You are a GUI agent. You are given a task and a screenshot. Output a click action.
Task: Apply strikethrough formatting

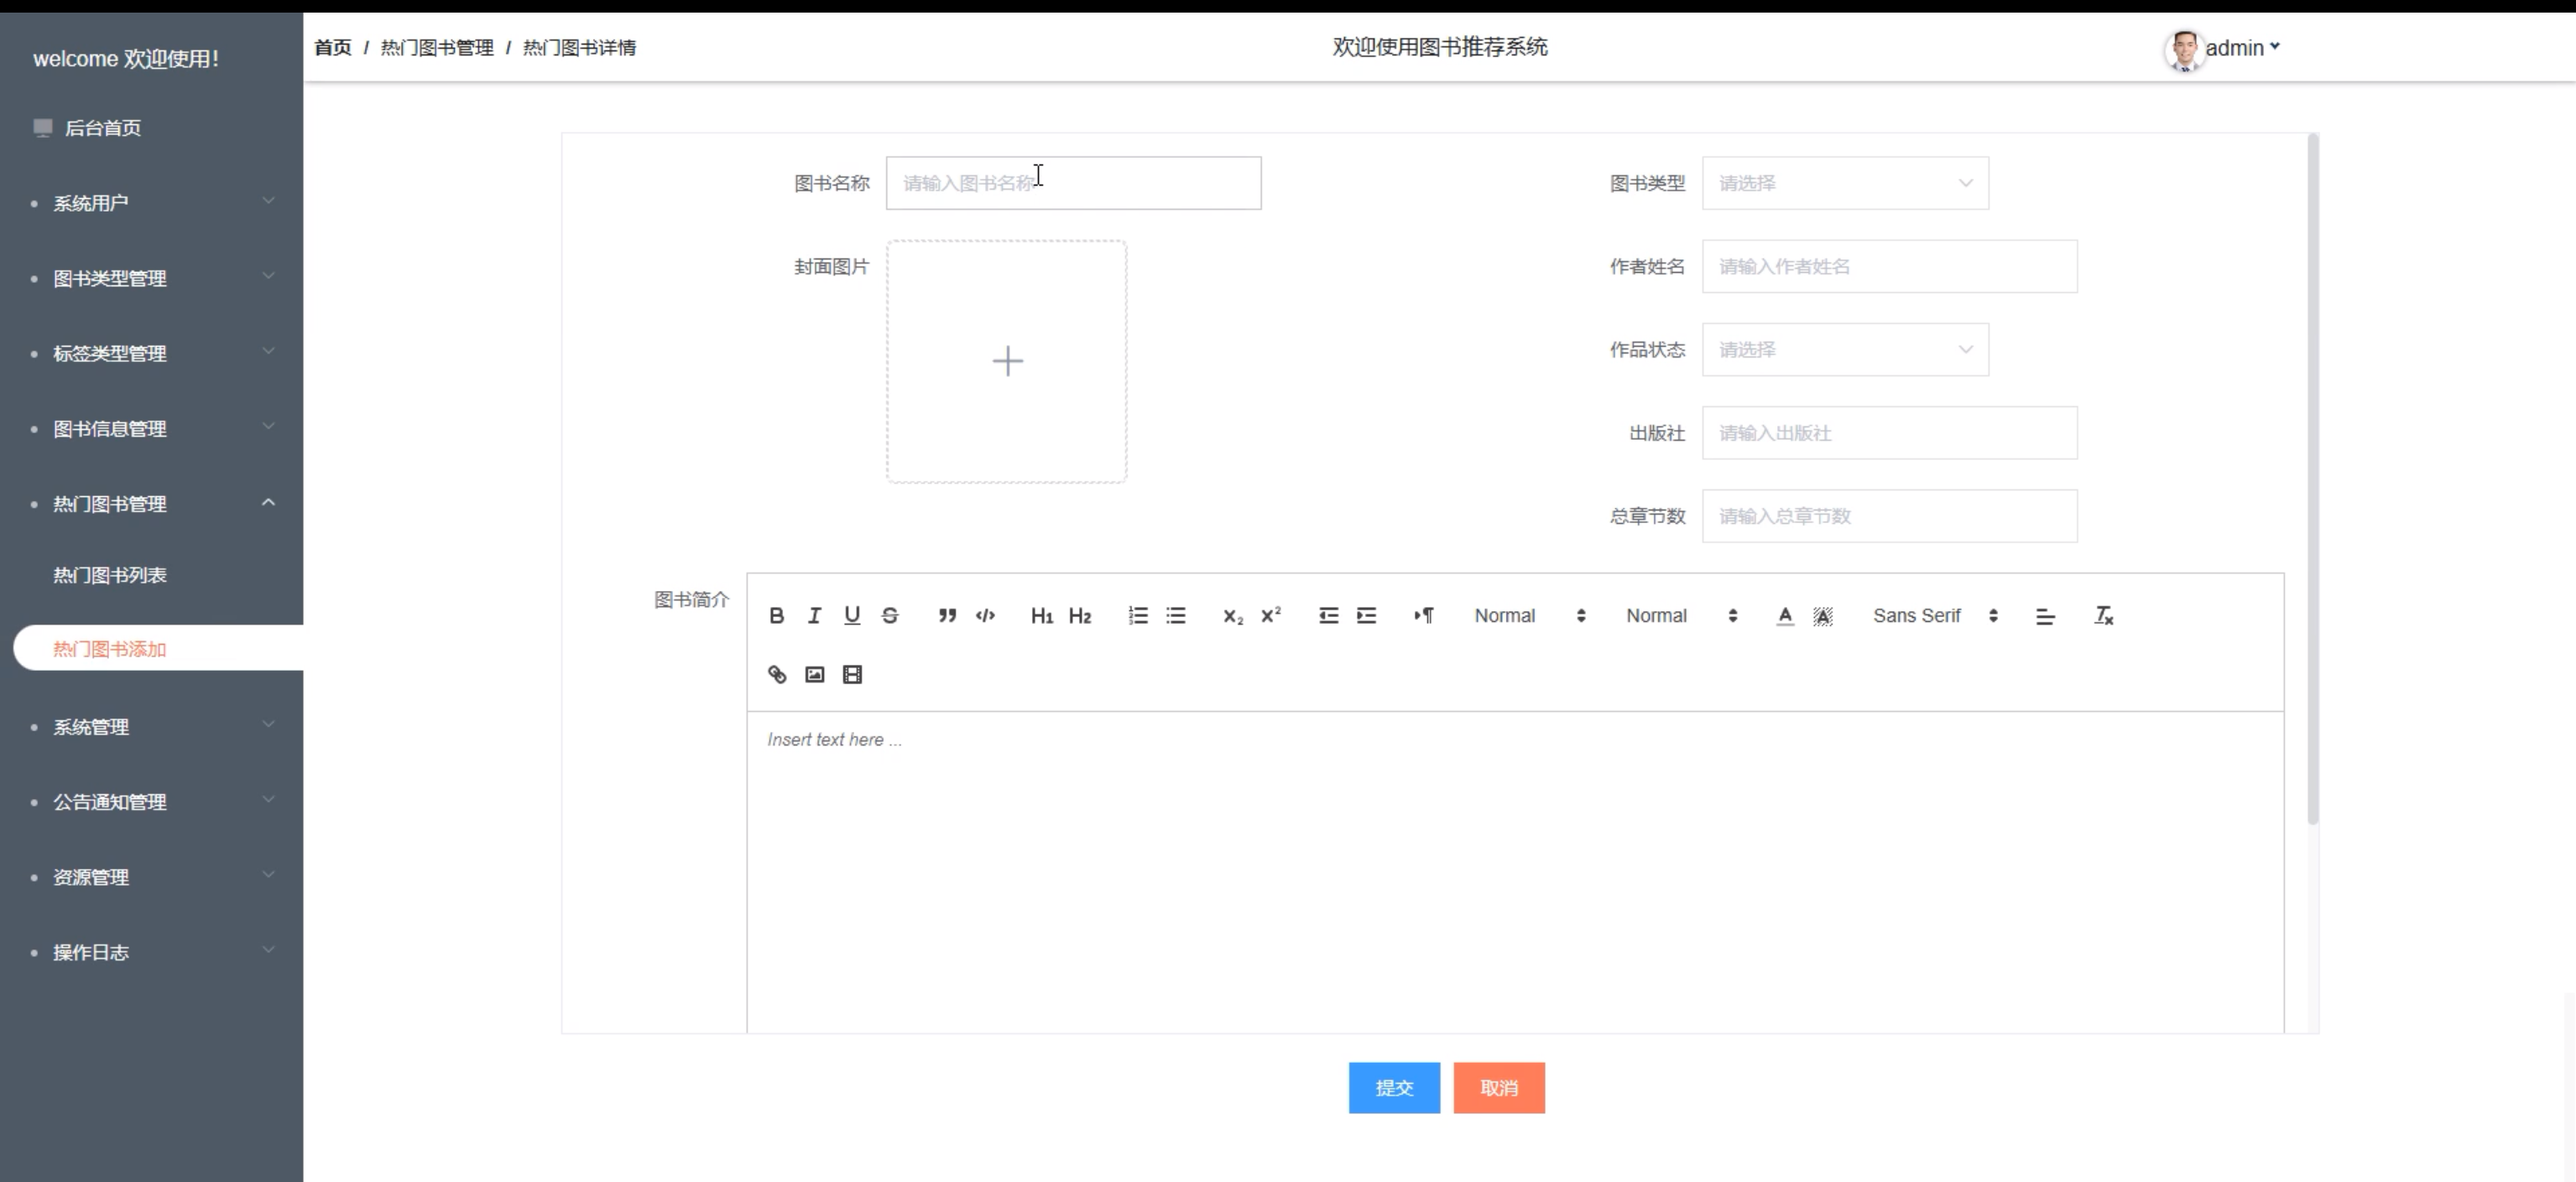coord(890,615)
